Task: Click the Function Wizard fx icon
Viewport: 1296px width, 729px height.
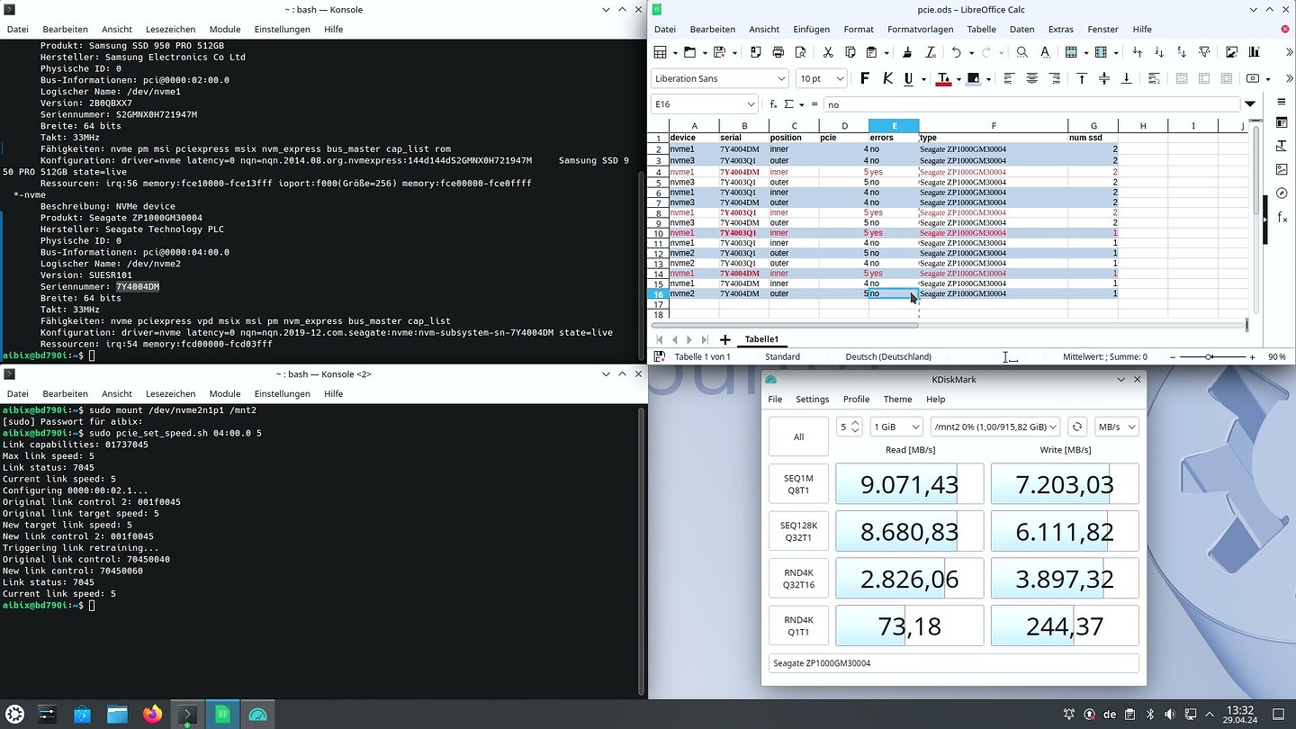Action: click(x=773, y=104)
